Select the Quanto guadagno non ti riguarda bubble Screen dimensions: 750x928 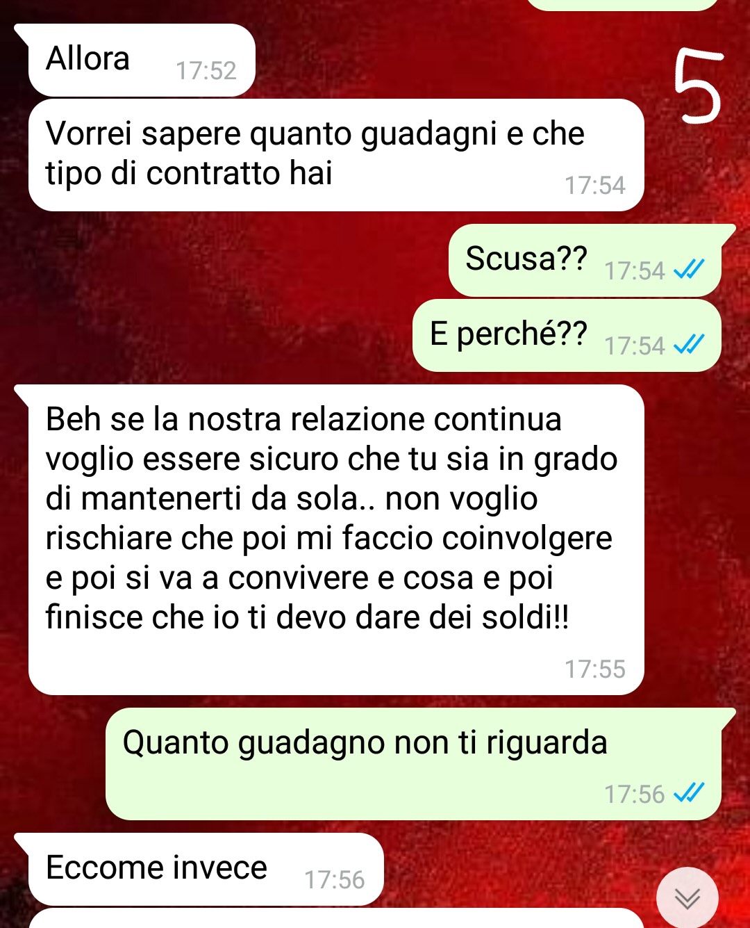(x=413, y=764)
